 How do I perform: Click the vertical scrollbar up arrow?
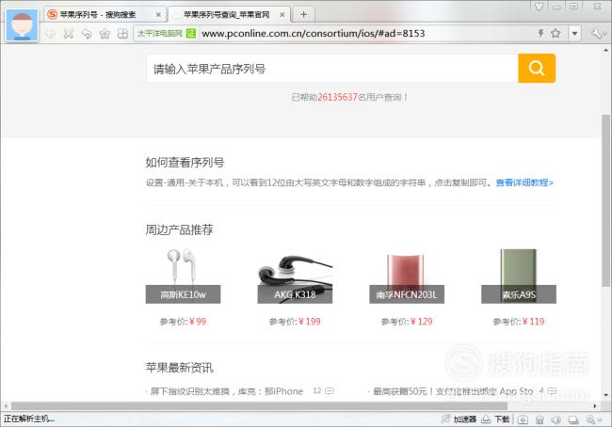(x=605, y=50)
